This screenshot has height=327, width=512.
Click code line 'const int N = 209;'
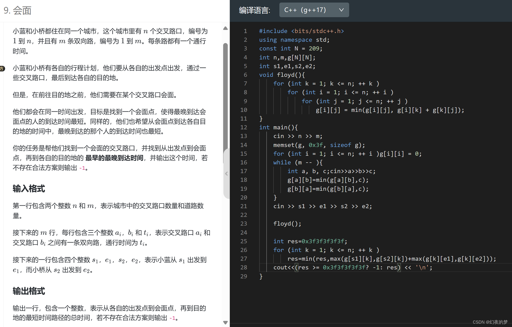click(x=291, y=48)
